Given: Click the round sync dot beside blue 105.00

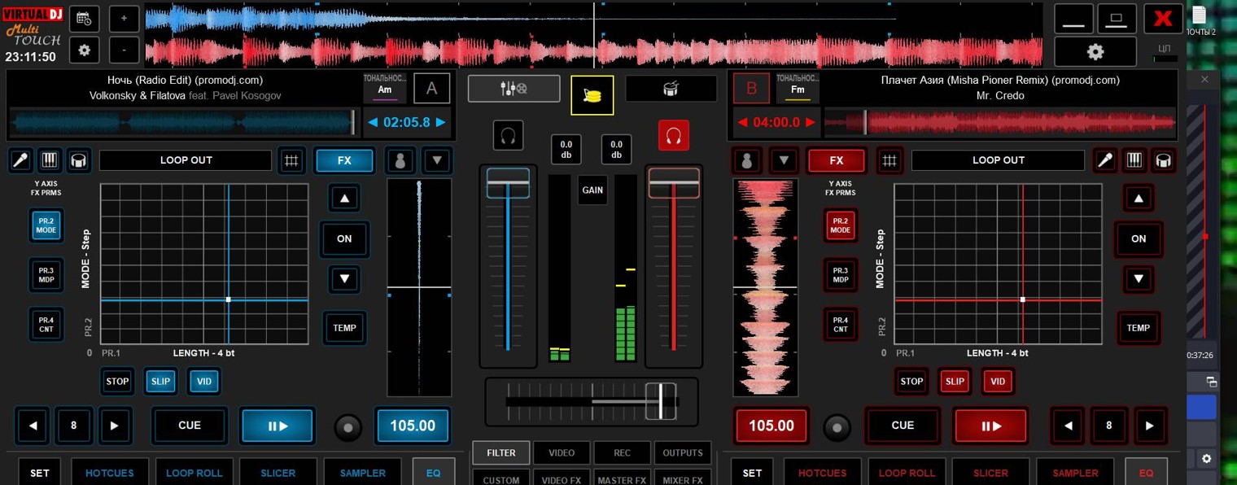Looking at the screenshot, I should (347, 427).
